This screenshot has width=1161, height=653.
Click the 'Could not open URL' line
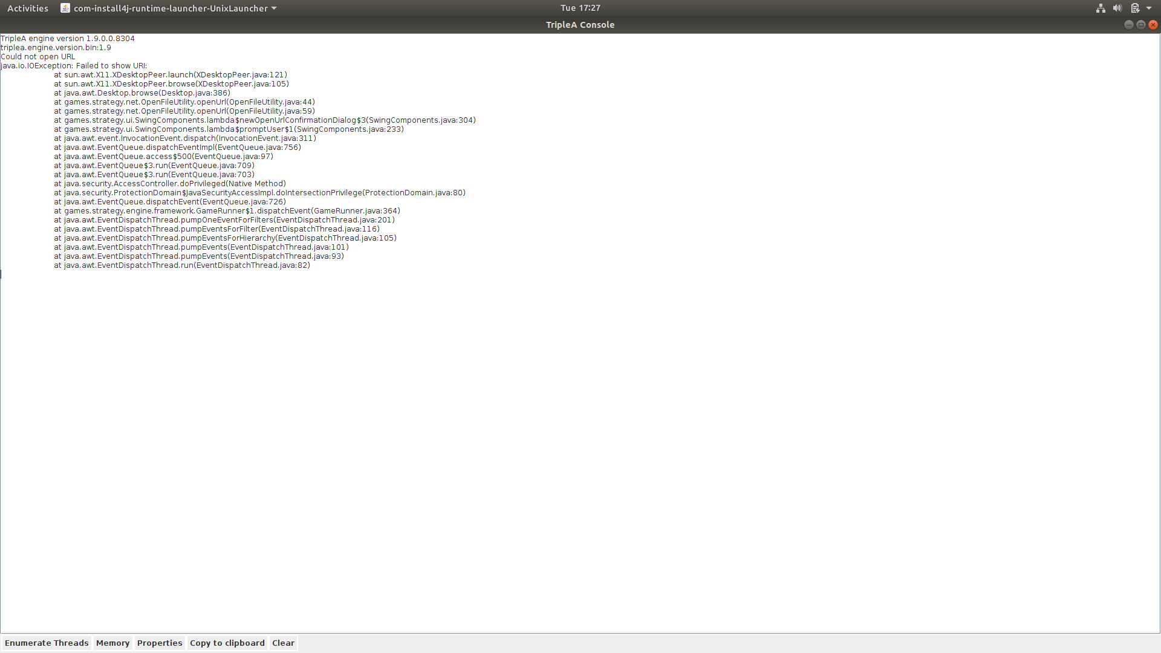pos(38,56)
